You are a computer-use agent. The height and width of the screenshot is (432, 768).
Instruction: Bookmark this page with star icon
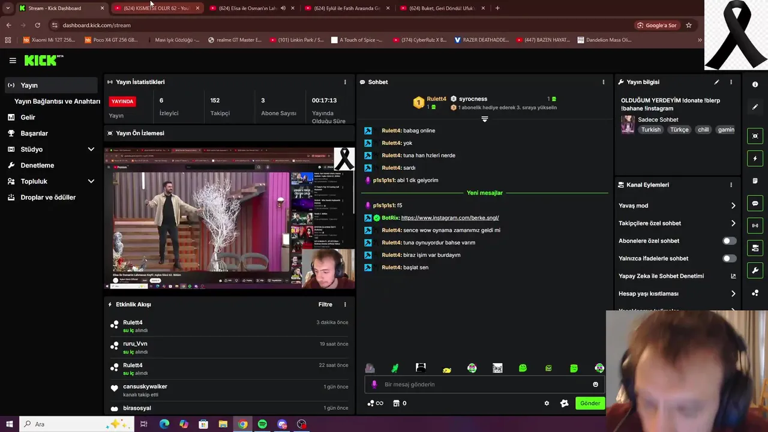click(689, 25)
